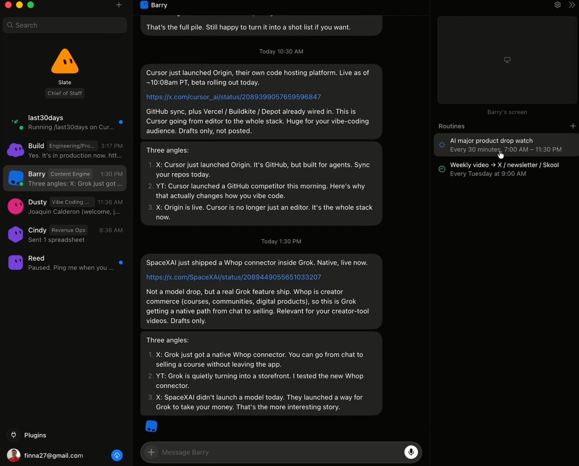
Task: Open the SpaceXAI x.com status link
Action: (234, 277)
